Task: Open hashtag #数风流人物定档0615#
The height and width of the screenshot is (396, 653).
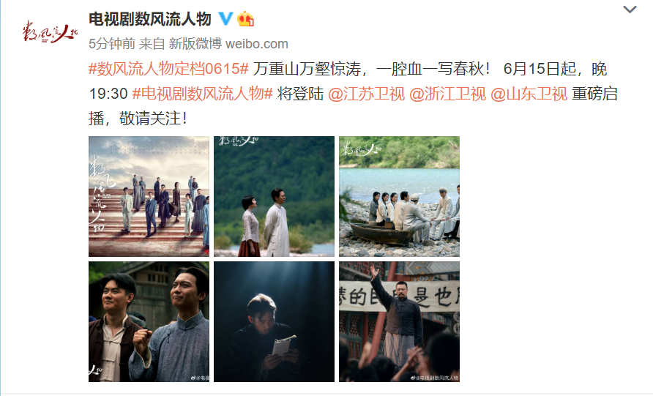Action: (x=168, y=69)
